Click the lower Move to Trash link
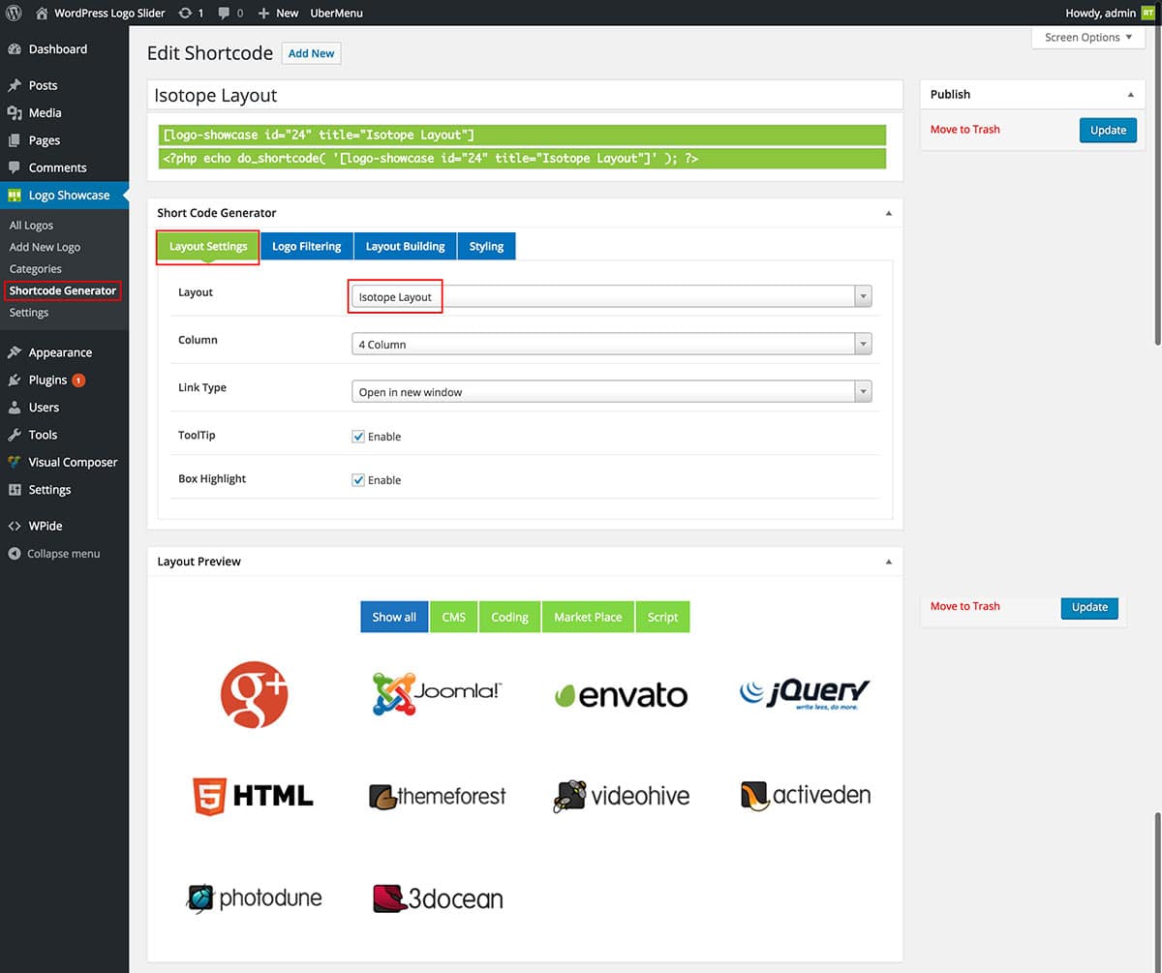Image resolution: width=1162 pixels, height=973 pixels. [965, 607]
